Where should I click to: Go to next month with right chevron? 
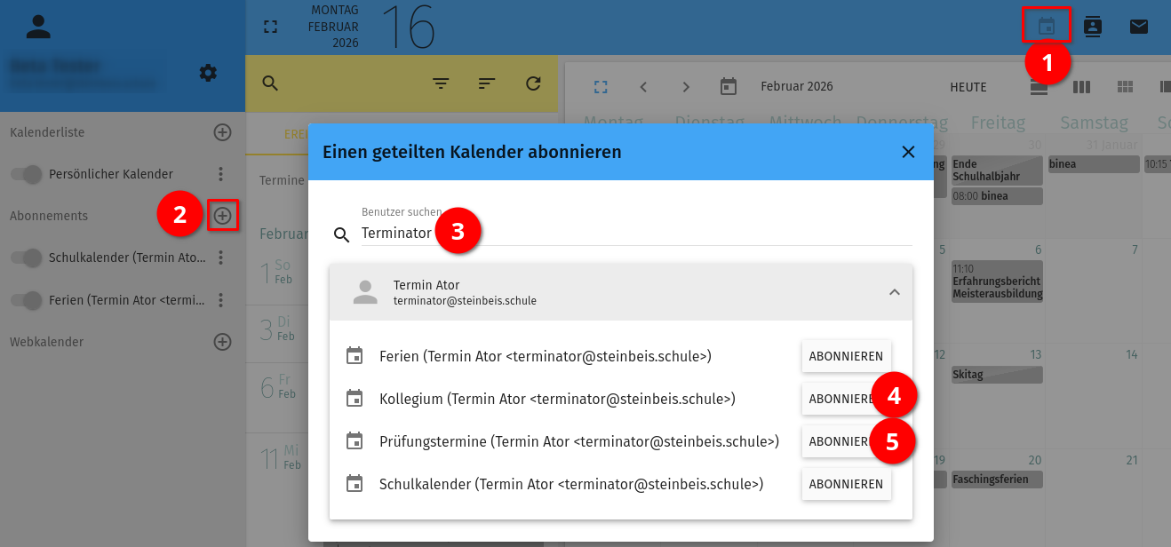click(686, 87)
